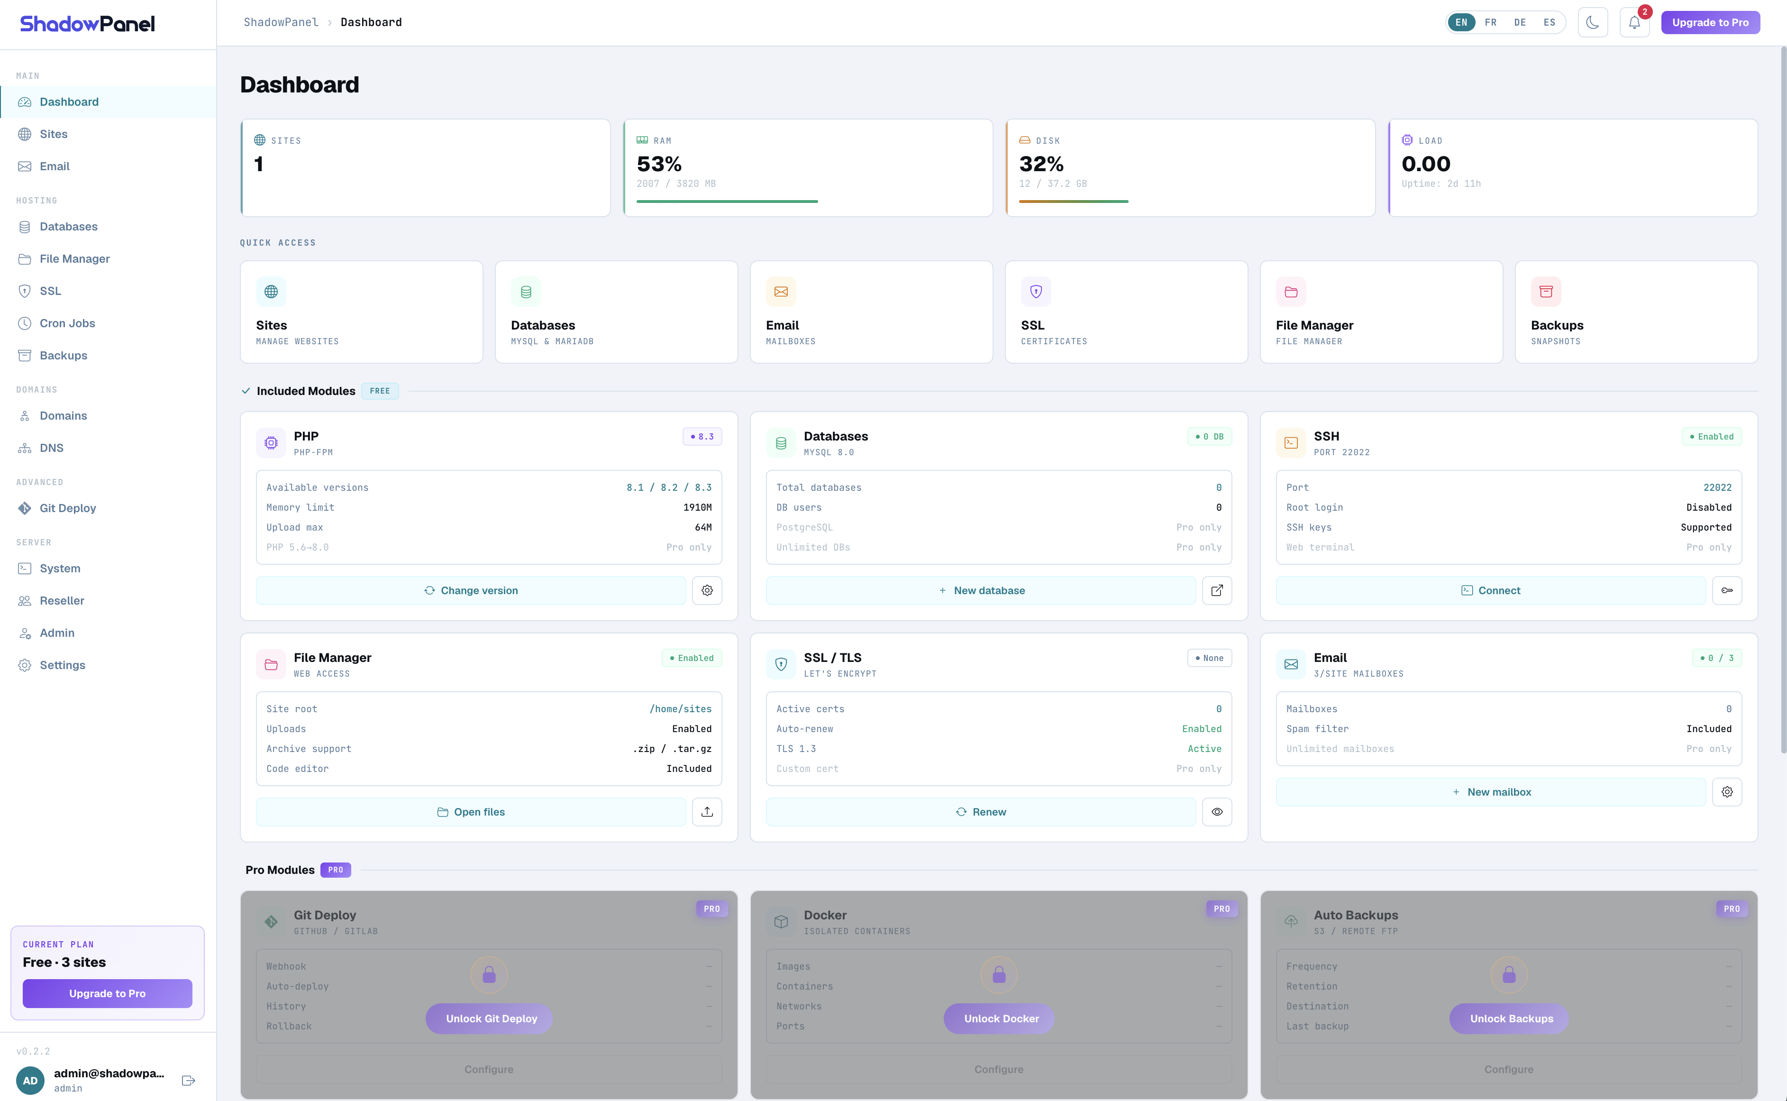Click the Docker module cube icon
Viewport: 1787px width, 1101px height.
coord(781,922)
